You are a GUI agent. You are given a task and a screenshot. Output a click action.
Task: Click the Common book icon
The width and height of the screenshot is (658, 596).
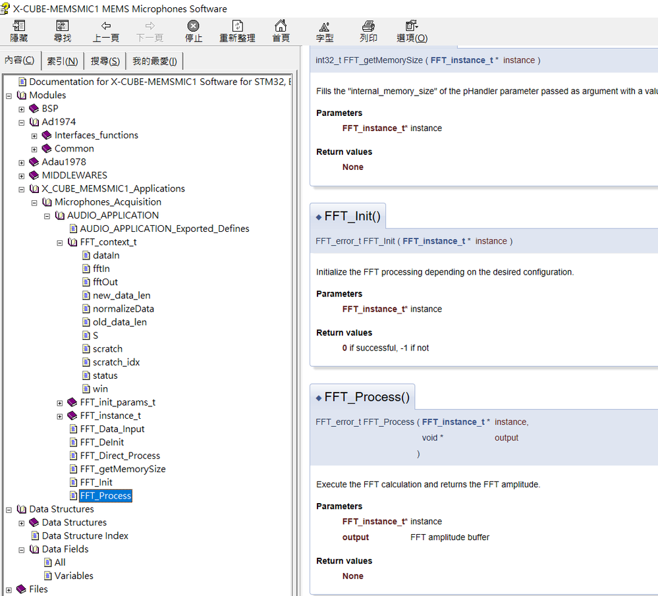[x=47, y=149]
